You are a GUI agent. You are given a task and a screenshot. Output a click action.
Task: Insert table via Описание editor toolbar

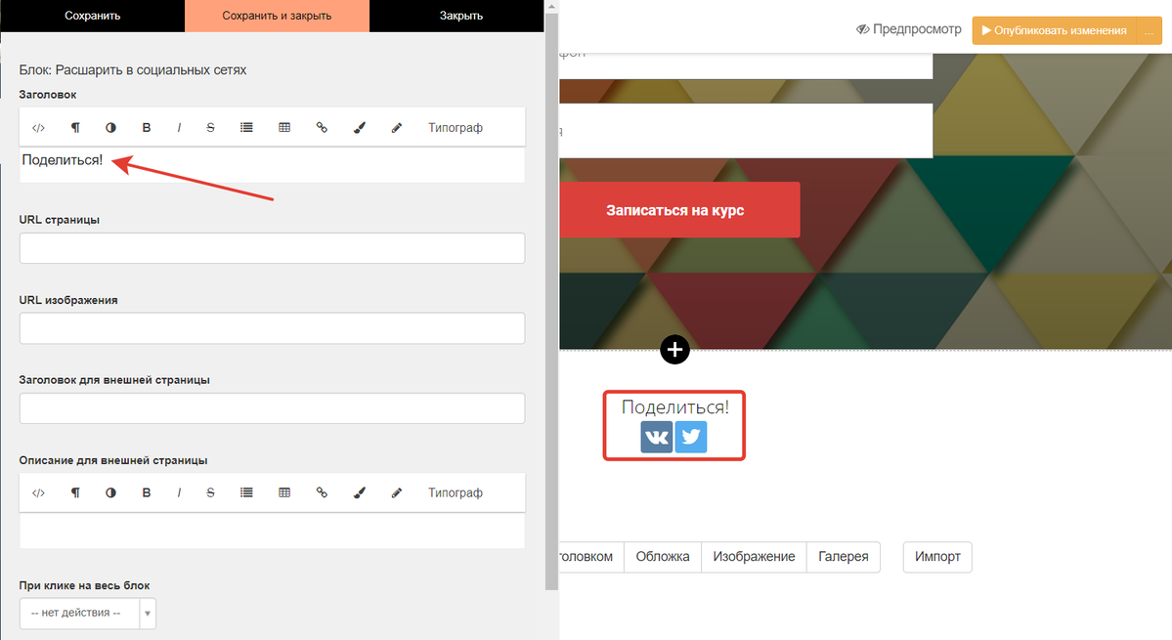[x=284, y=492]
